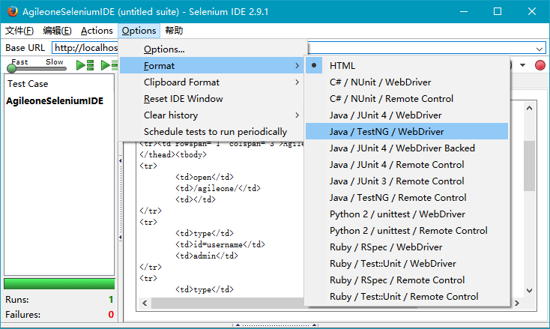The width and height of the screenshot is (550, 329).
Task: Open the Format submenu arrow
Action: point(297,66)
